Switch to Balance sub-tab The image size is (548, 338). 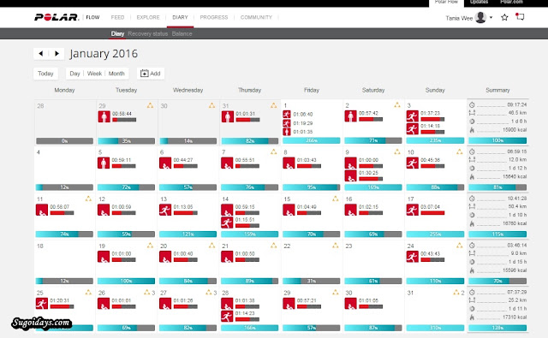tap(182, 33)
